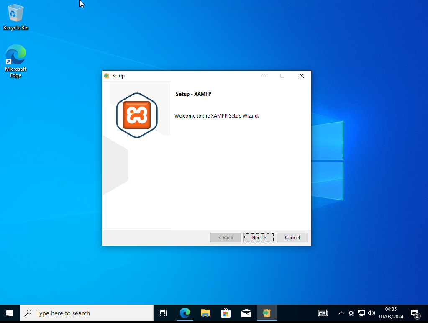Cancel the XAMPP setup
Viewport: 428px width, 323px height.
click(x=292, y=238)
